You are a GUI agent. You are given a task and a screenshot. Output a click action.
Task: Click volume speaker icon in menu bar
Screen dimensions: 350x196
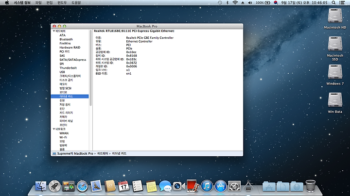point(250,3)
